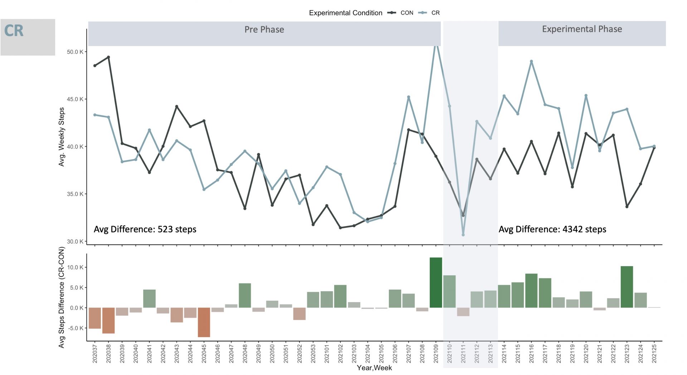The width and height of the screenshot is (687, 375).
Task: Click the 'Experimental Condition' legend title
Action: click(x=345, y=13)
